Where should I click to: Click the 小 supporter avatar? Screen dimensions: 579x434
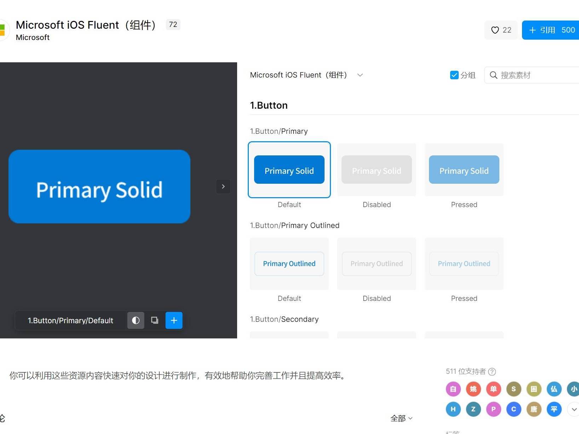point(573,389)
